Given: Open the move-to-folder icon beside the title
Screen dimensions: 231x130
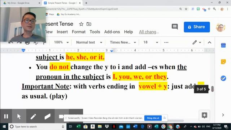Looking at the screenshot, I should [x=89, y=24].
